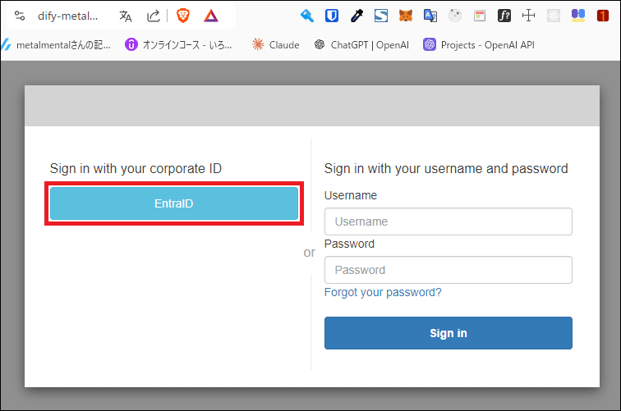Click the Forgot your password link
The width and height of the screenshot is (621, 411).
pos(383,292)
